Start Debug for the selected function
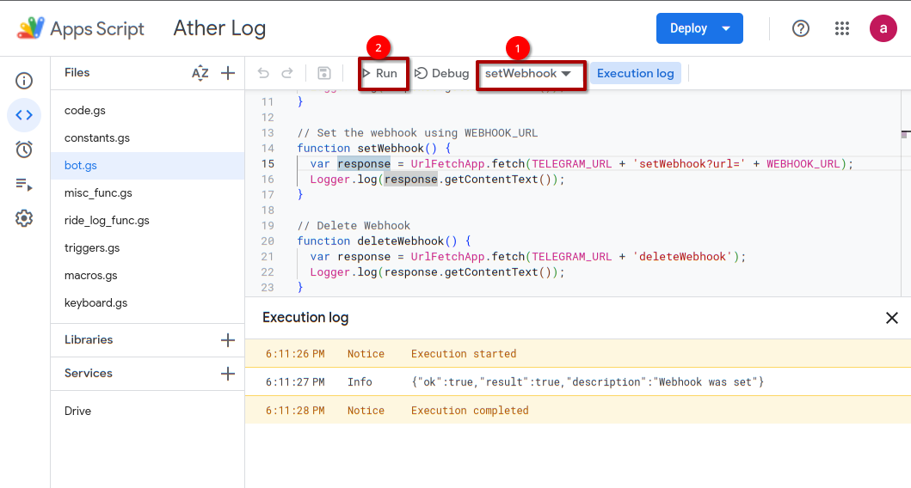 [x=441, y=74]
